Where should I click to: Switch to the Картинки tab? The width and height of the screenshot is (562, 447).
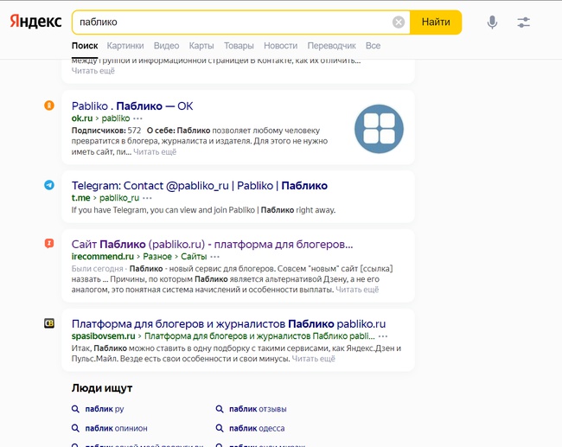[125, 46]
